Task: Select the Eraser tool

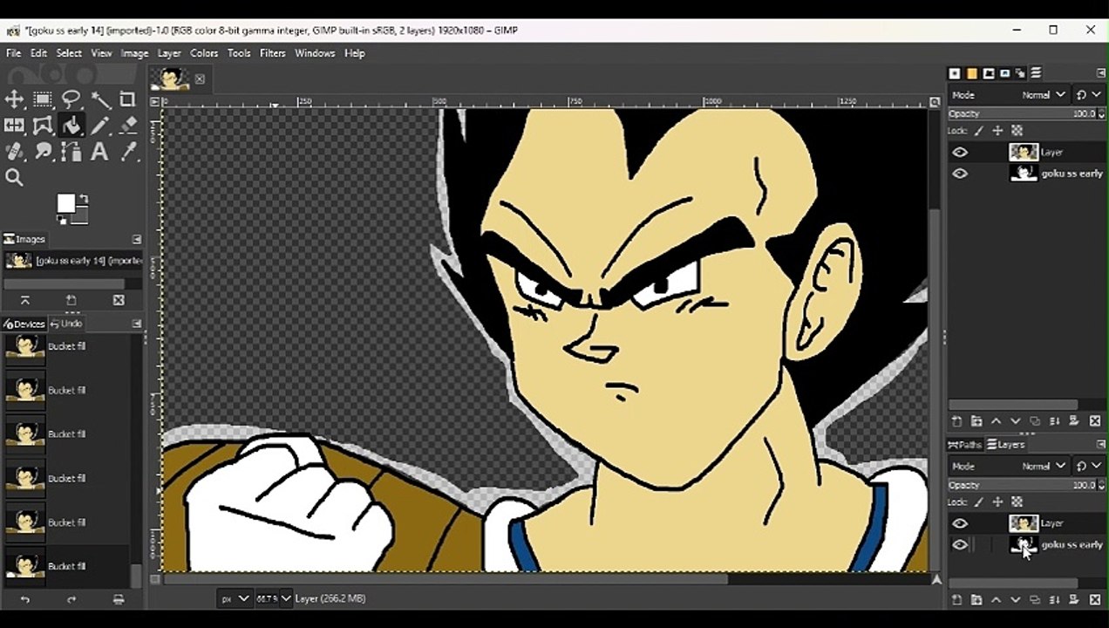Action: 128,126
